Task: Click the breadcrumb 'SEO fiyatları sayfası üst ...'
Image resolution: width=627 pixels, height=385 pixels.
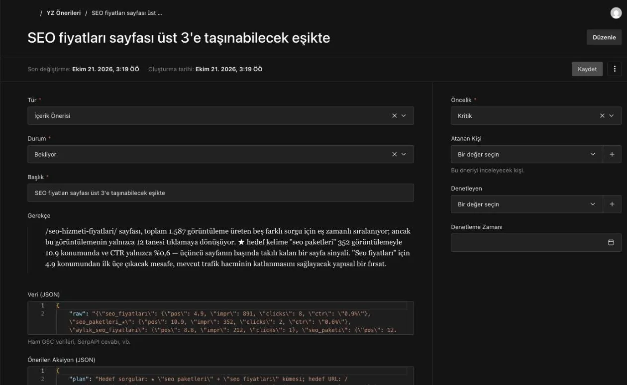Action: click(127, 13)
